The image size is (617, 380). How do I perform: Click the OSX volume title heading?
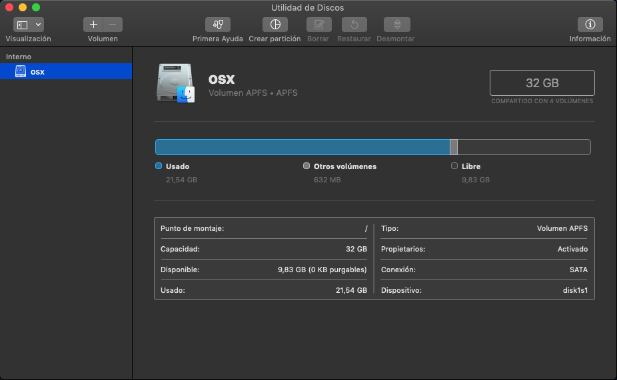(x=221, y=80)
